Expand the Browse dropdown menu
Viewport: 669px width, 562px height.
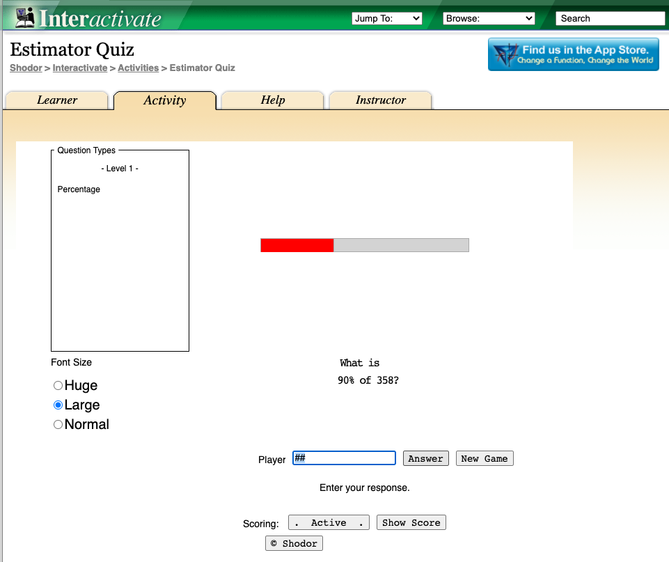(489, 19)
